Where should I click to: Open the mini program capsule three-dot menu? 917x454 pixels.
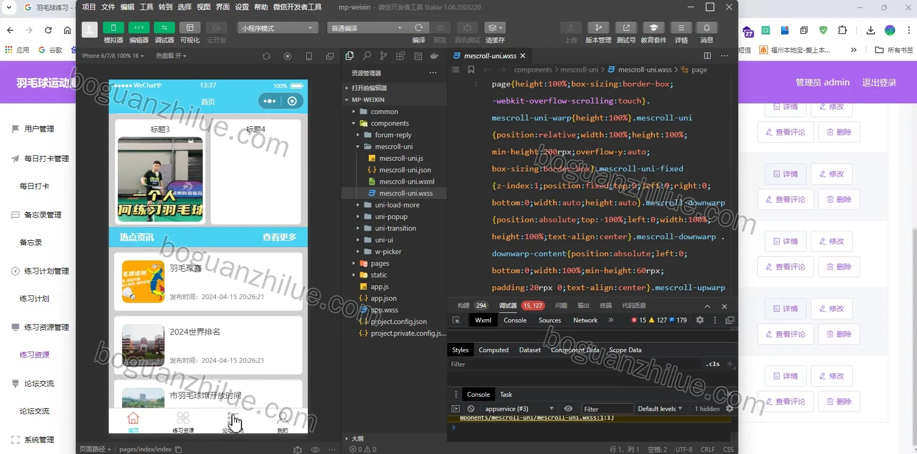(270, 101)
